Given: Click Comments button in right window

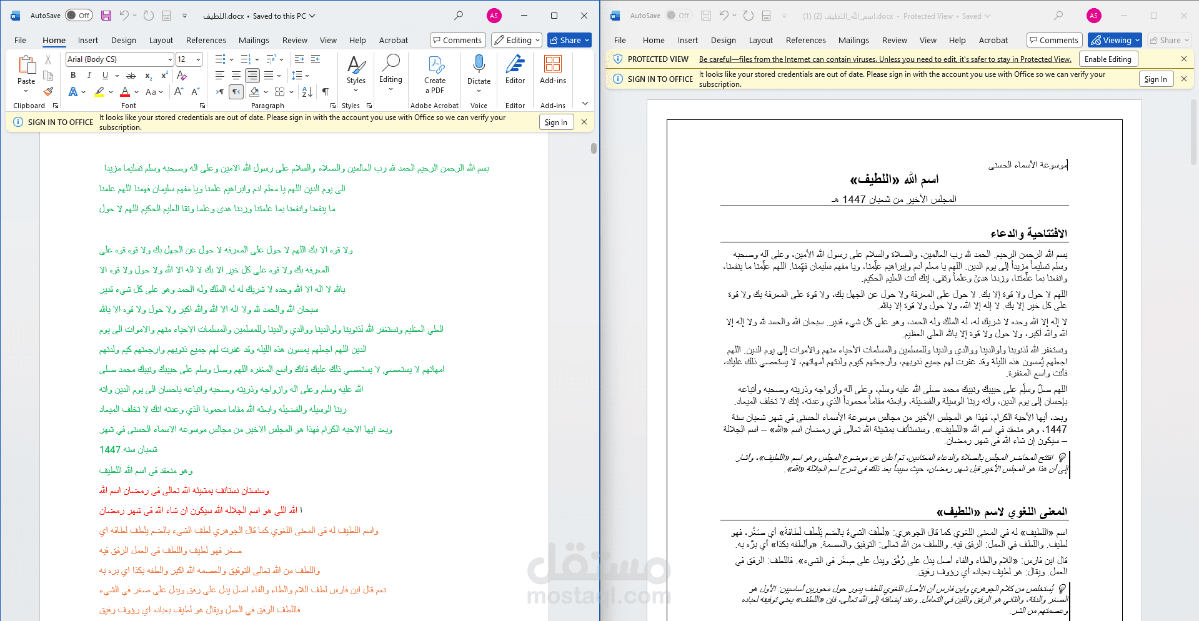Looking at the screenshot, I should click(x=1054, y=40).
